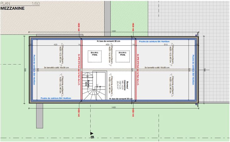Select the 510 dimension value
The width and height of the screenshot is (230, 142).
(166, 45)
